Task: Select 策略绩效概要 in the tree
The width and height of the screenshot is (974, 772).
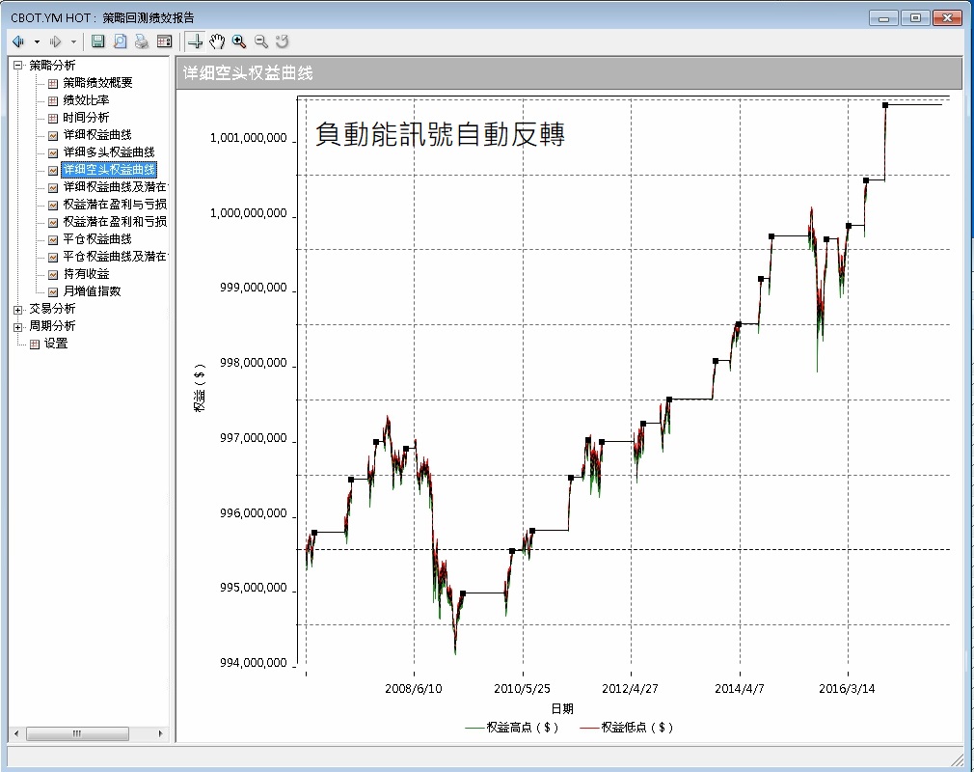Action: coord(97,83)
